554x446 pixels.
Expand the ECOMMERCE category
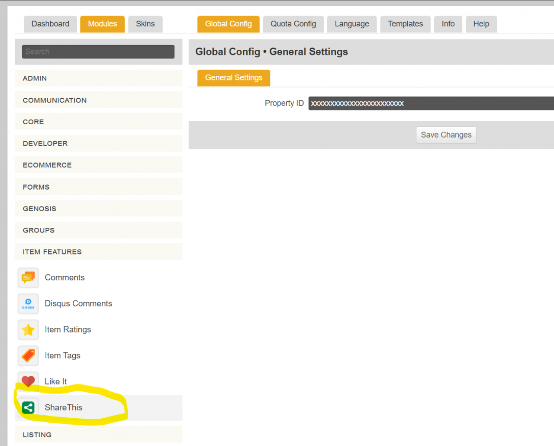(99, 165)
